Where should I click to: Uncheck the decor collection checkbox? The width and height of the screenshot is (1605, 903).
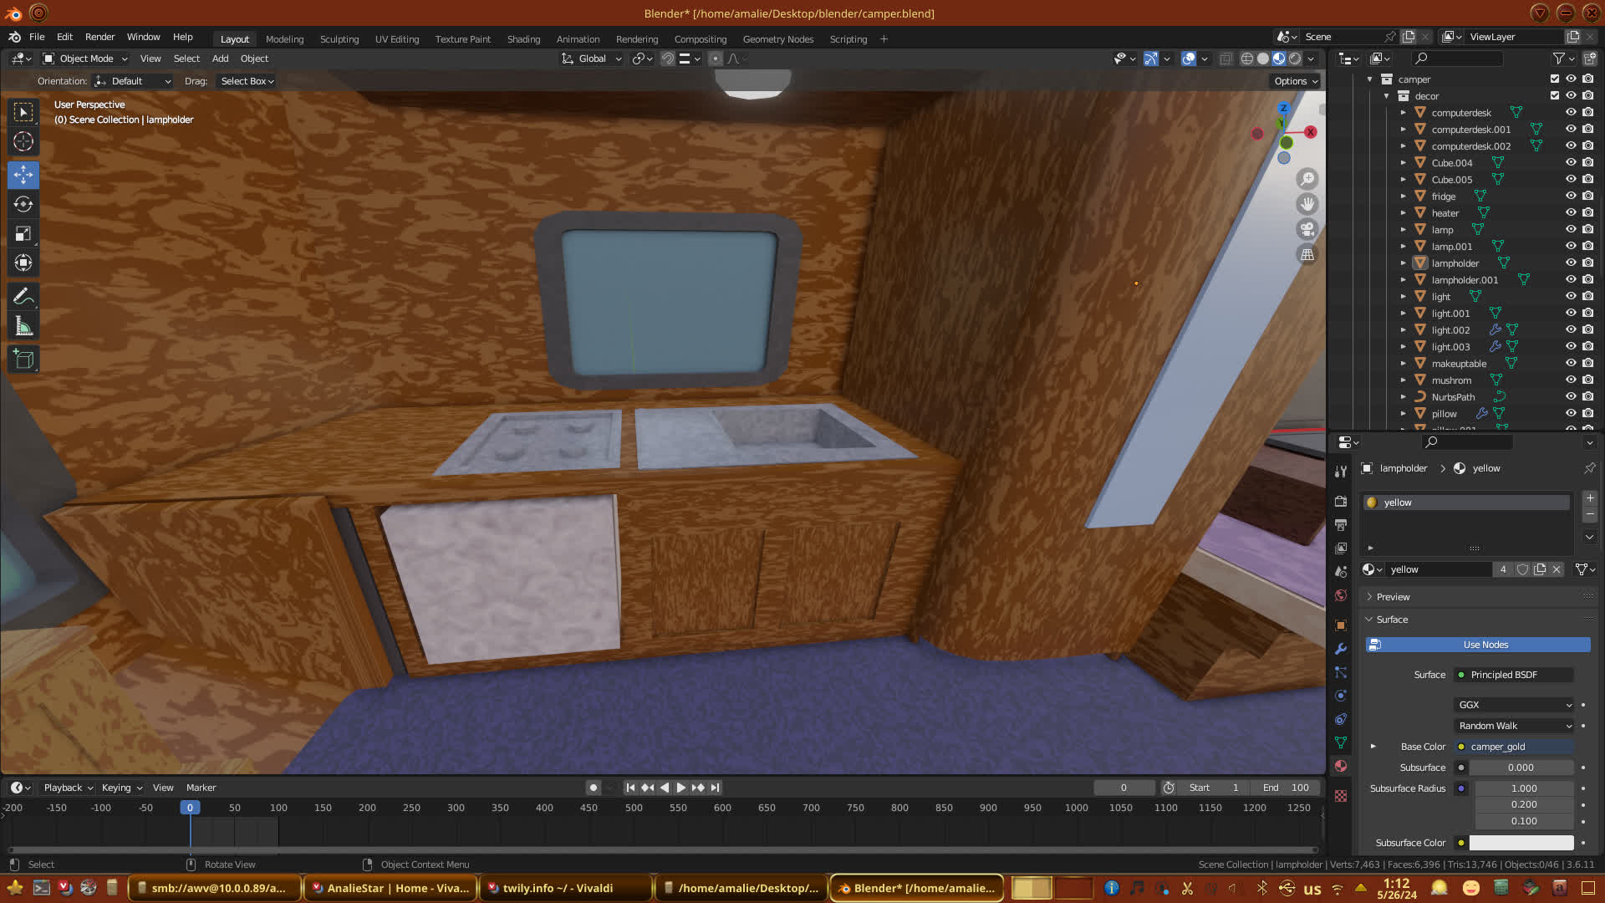coord(1555,96)
